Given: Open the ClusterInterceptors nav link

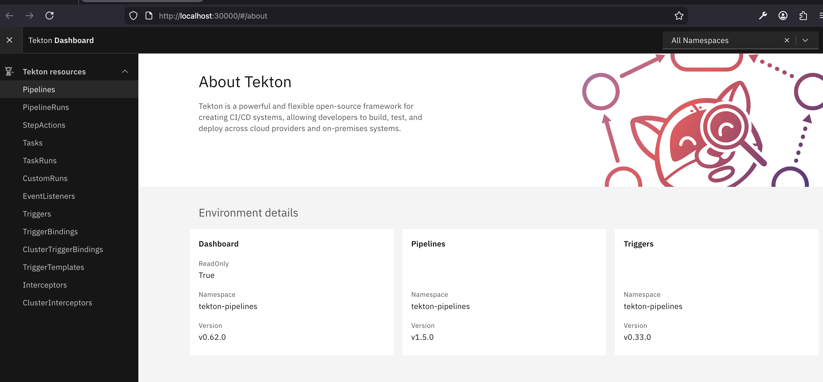Looking at the screenshot, I should tap(57, 303).
